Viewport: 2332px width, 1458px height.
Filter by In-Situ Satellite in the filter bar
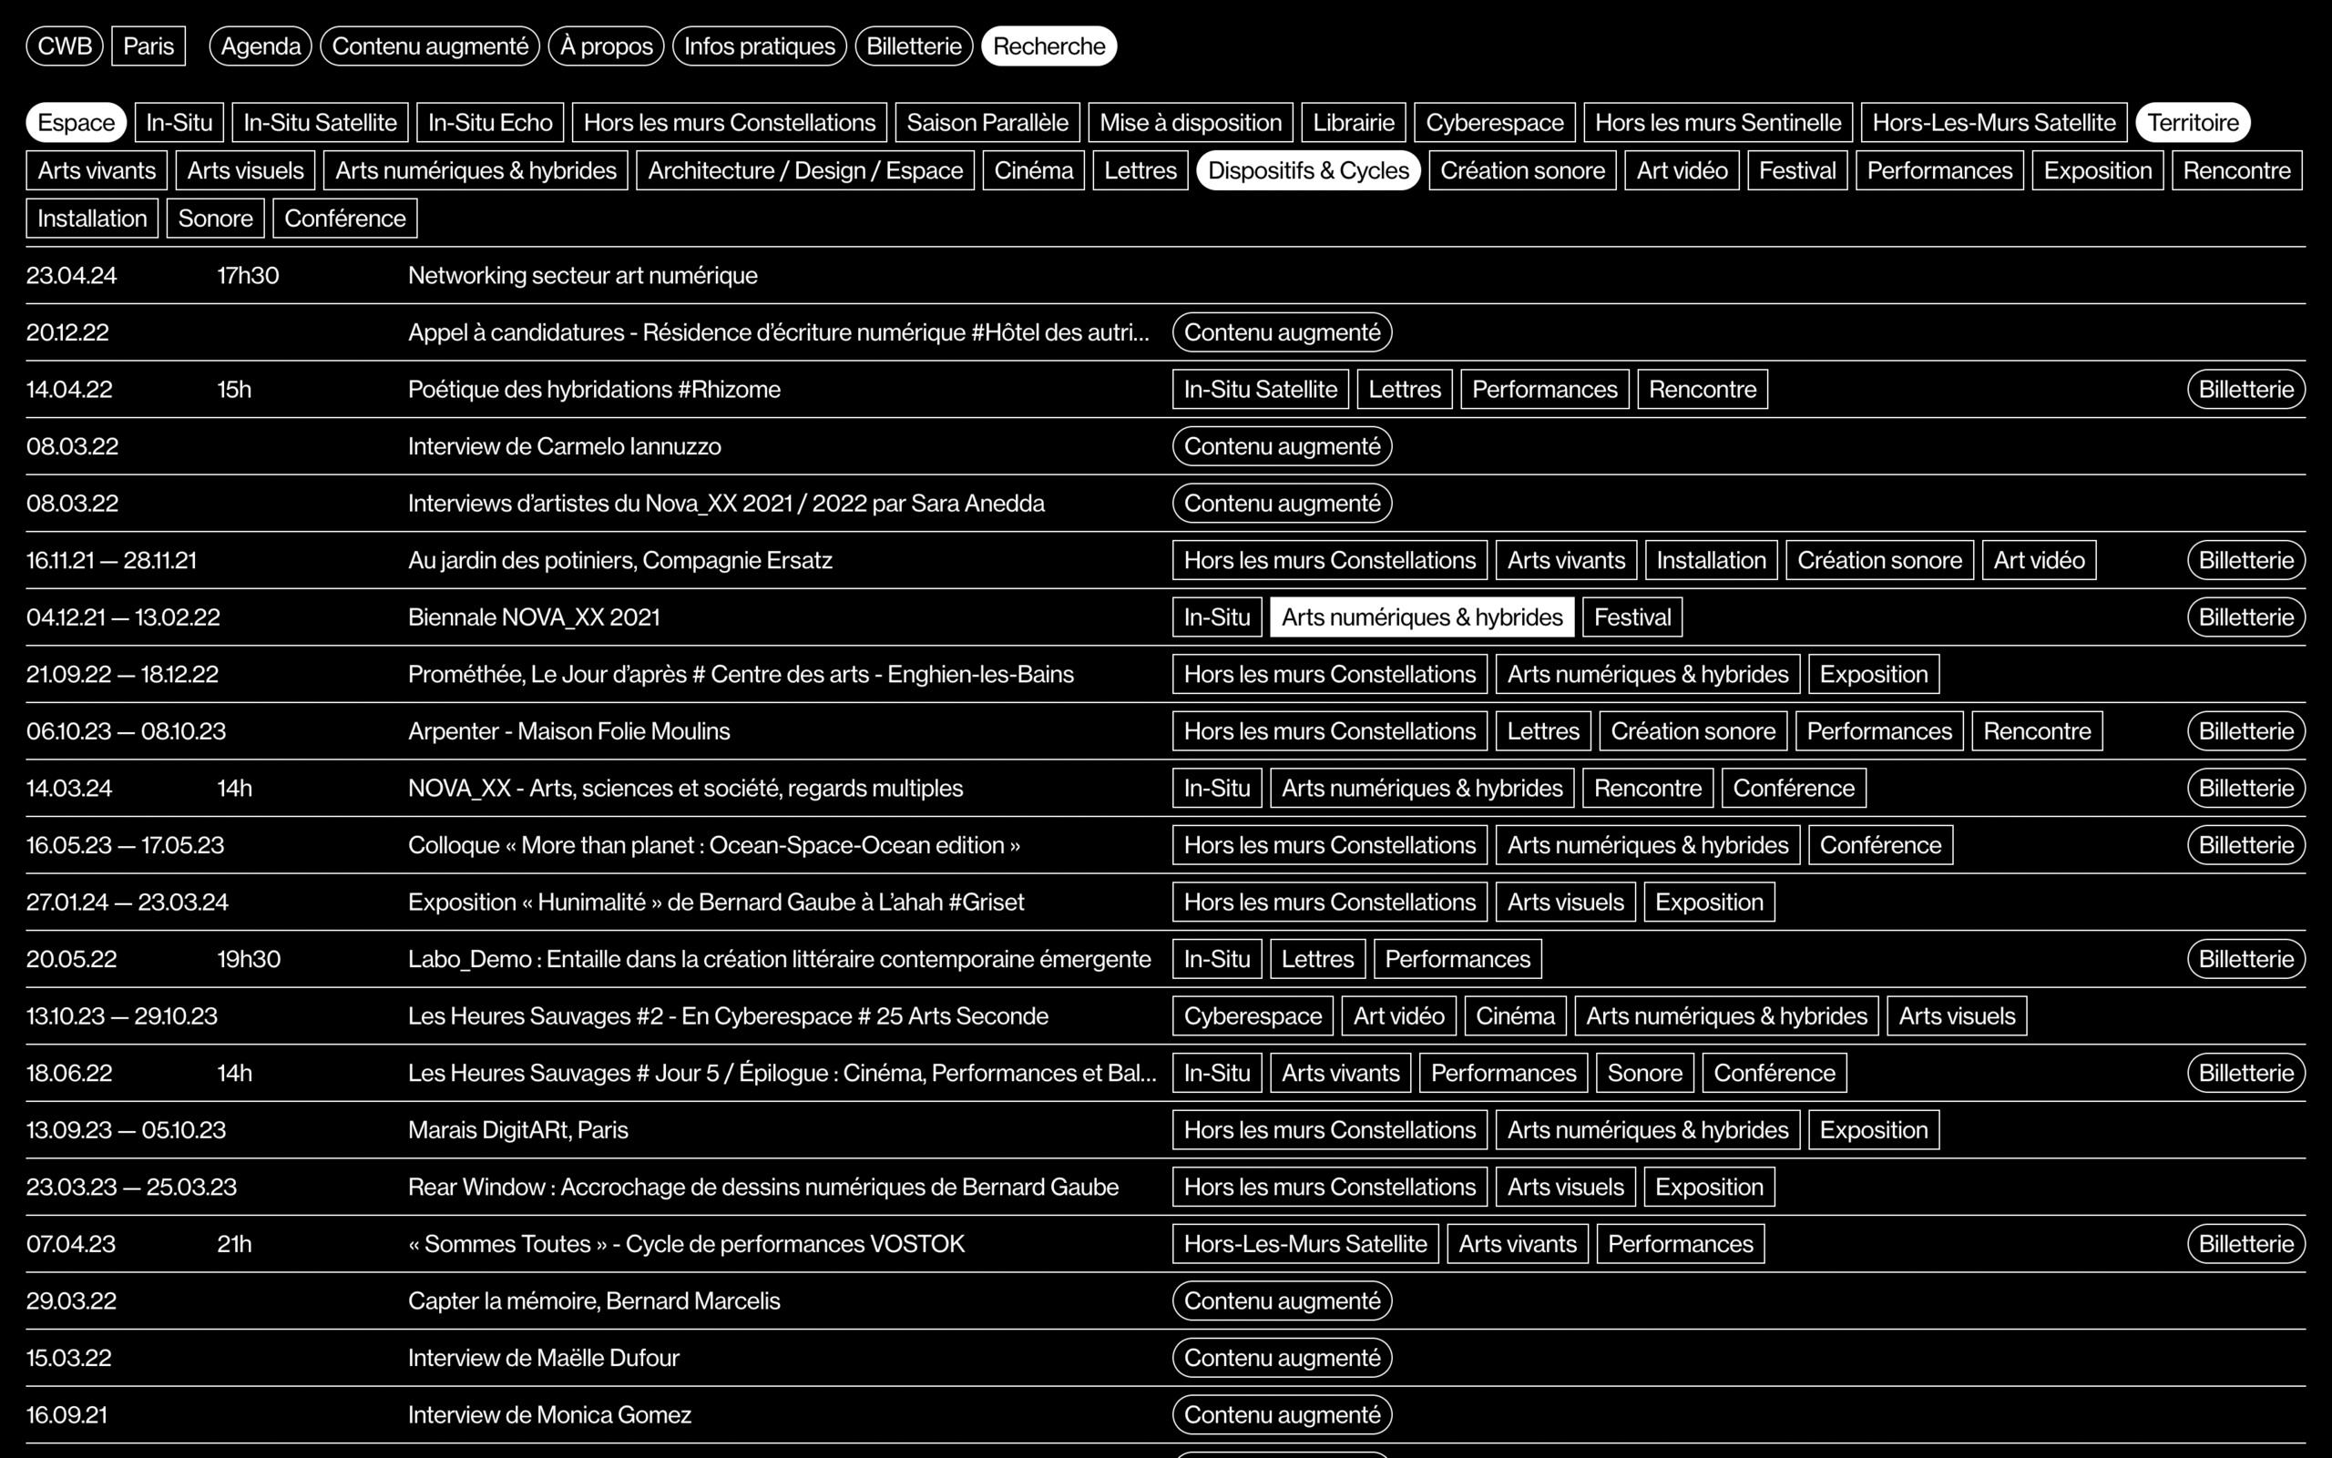click(319, 122)
